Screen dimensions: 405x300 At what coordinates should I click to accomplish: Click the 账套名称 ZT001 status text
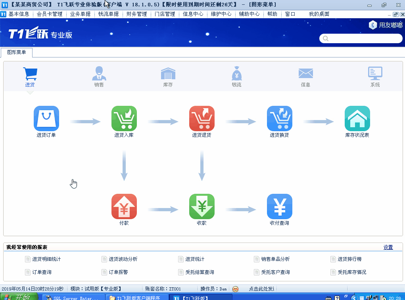(x=163, y=289)
